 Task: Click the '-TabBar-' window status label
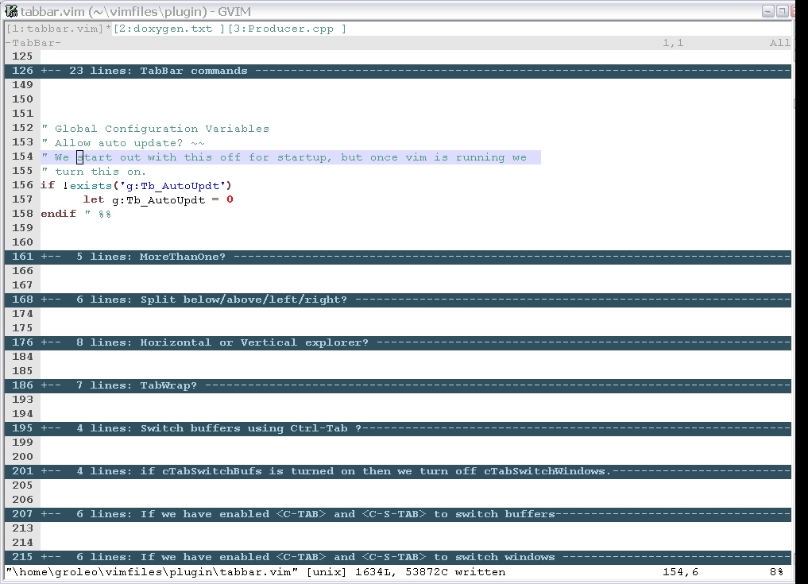(x=33, y=43)
